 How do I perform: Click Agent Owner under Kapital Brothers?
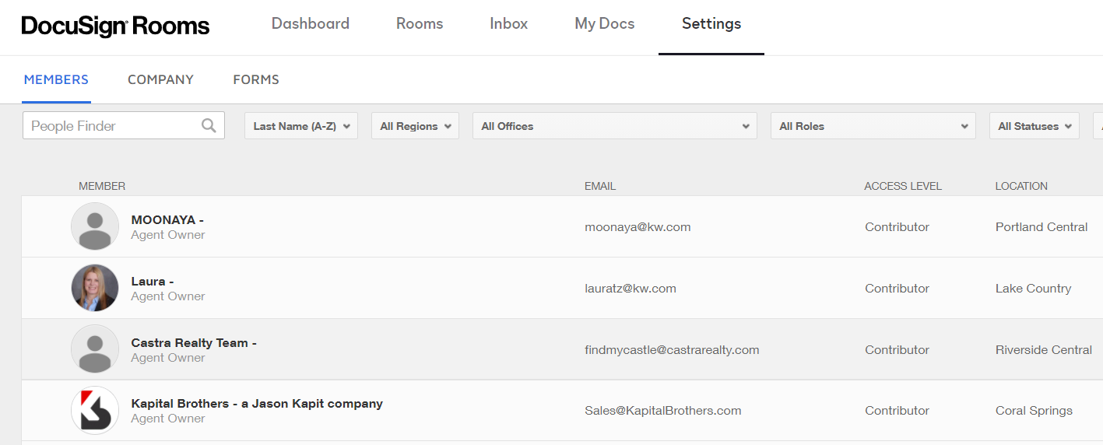(168, 419)
